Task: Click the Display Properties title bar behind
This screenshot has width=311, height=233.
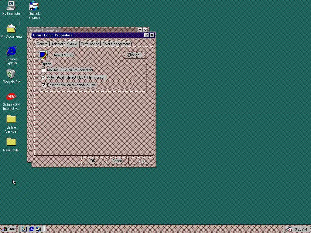Action: coord(82,30)
